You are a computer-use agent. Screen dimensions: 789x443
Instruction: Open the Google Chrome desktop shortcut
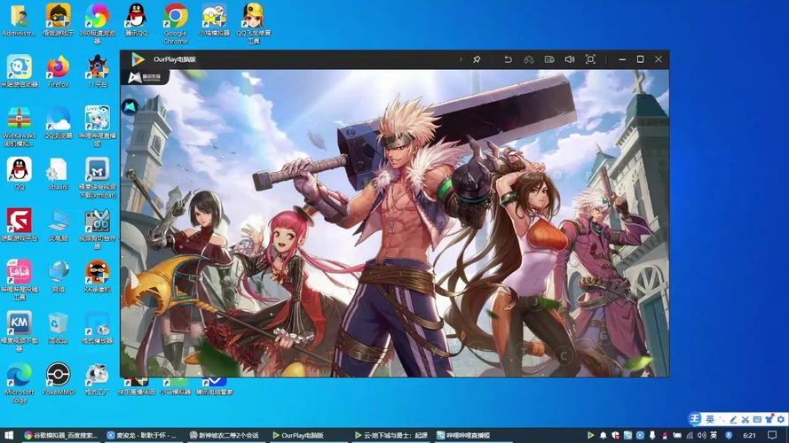tap(175, 23)
